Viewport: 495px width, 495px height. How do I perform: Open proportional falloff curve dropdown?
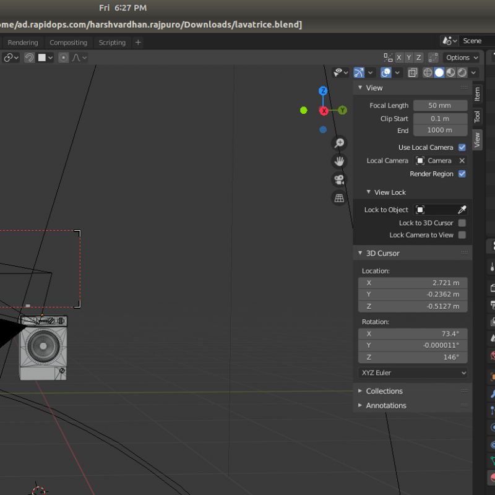79,58
